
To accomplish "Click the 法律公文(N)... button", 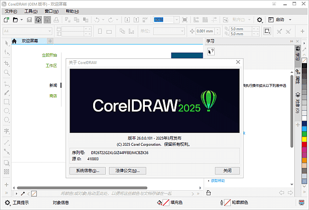I will (x=127, y=170).
